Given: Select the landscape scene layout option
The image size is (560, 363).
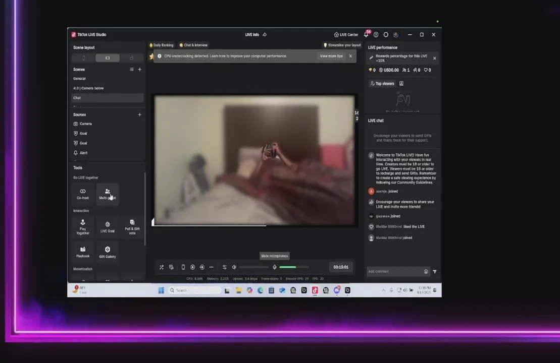Looking at the screenshot, I should [108, 58].
